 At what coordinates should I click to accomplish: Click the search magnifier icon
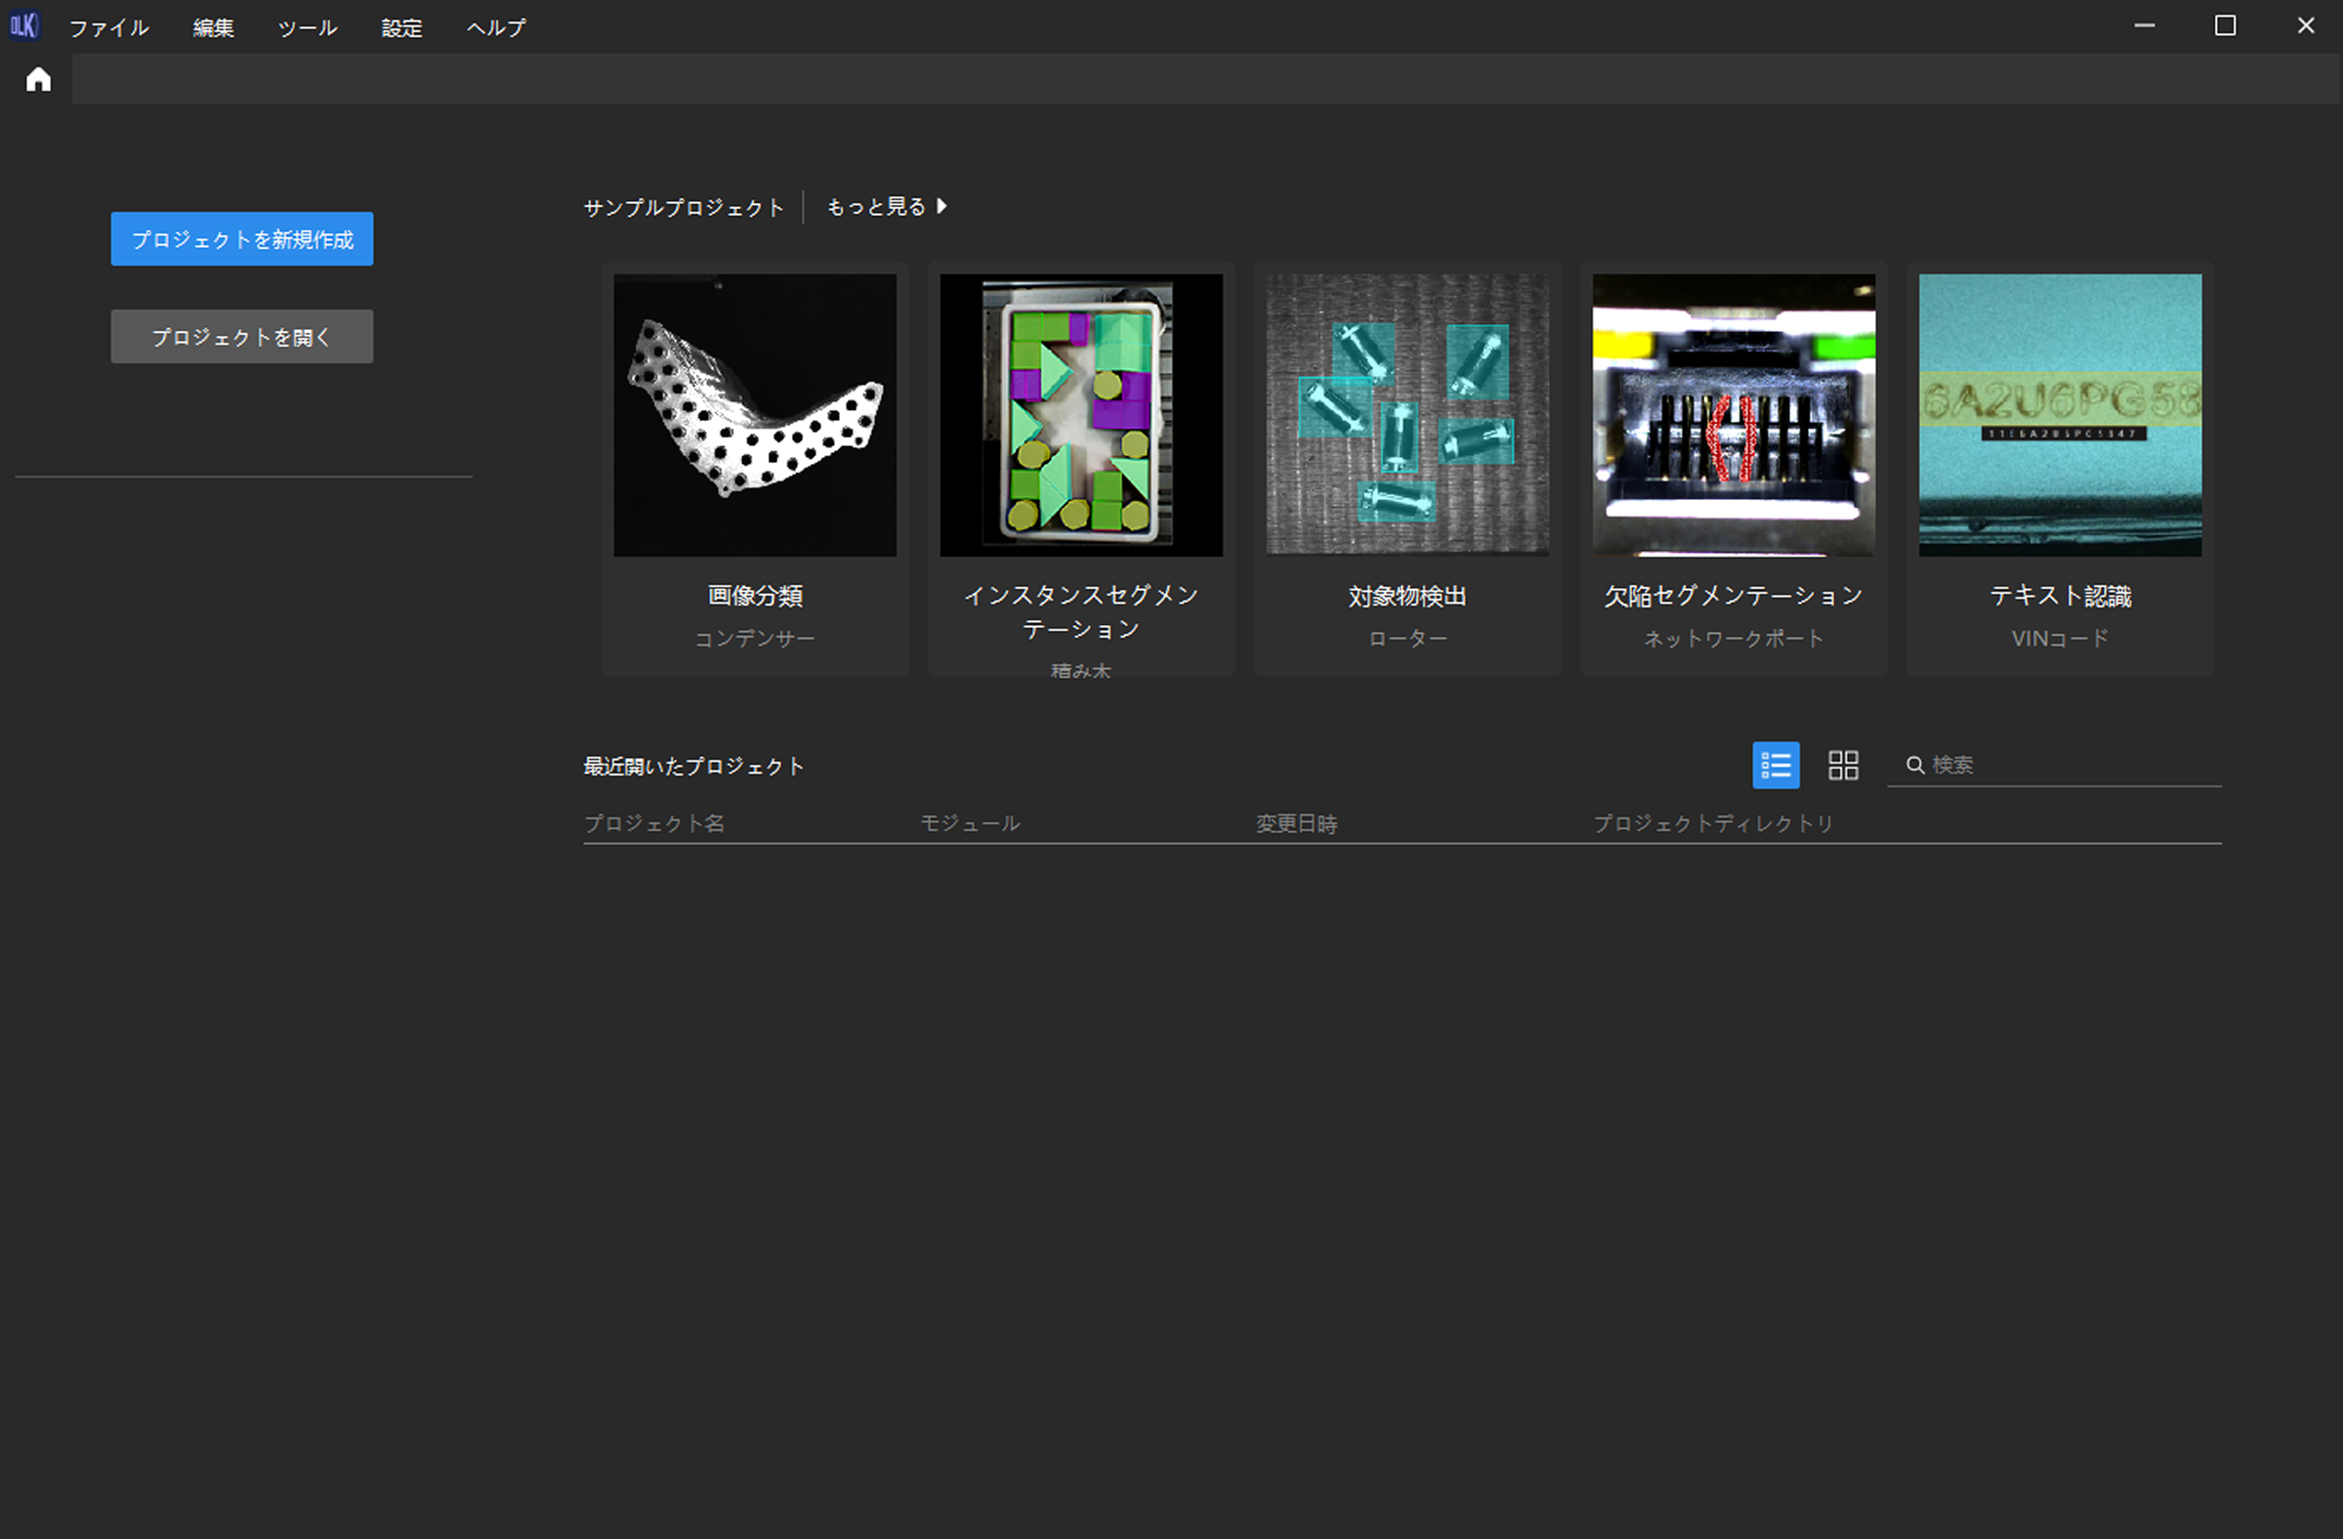pos(1914,765)
